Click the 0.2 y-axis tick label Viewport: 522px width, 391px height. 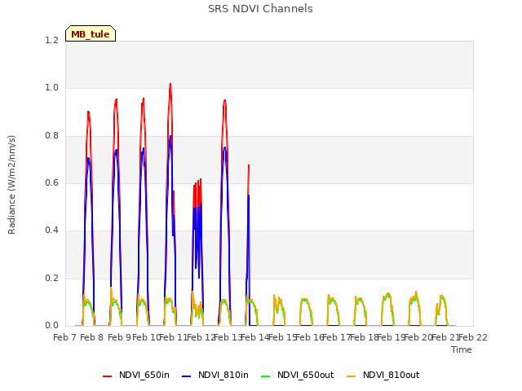point(52,279)
